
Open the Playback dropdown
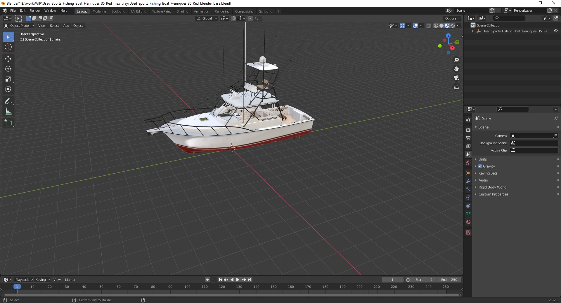click(24, 280)
